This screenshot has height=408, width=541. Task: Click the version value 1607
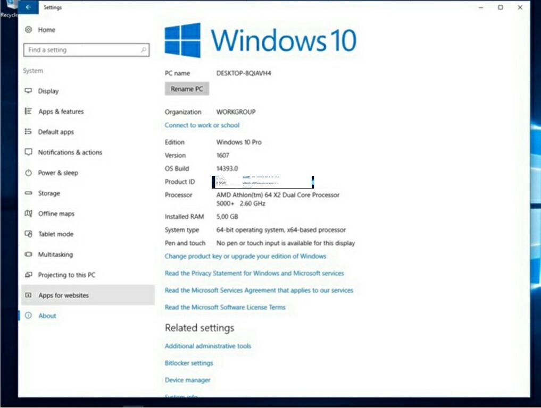[222, 156]
